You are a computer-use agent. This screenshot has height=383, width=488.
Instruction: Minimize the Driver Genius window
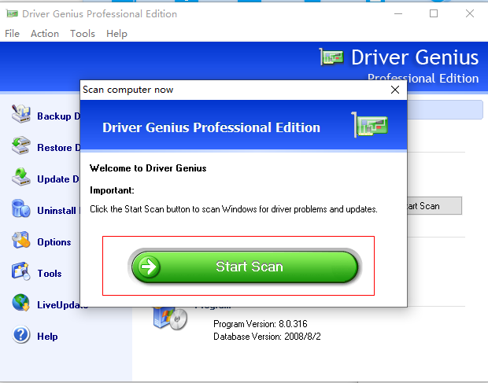click(398, 13)
